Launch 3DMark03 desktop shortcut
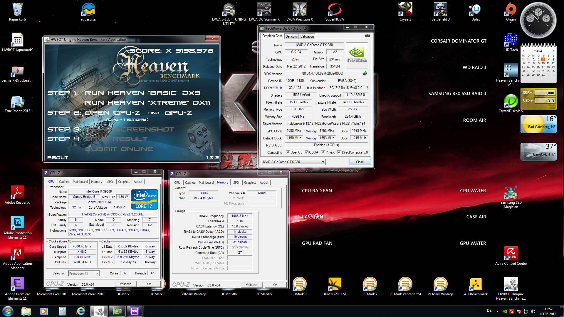The height and width of the screenshot is (317, 564). click(299, 287)
